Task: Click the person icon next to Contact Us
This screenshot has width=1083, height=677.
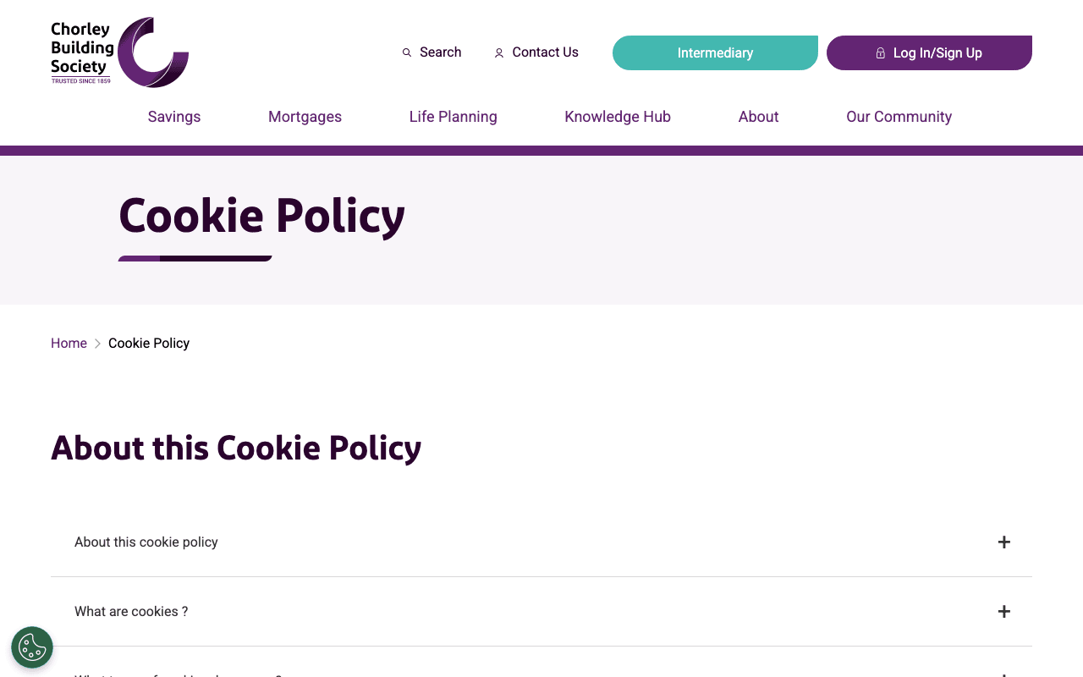Action: (x=498, y=52)
